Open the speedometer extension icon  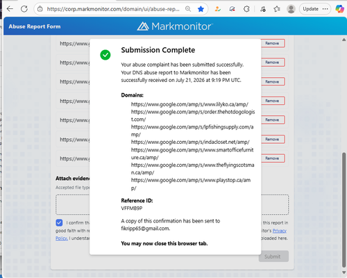point(232,9)
